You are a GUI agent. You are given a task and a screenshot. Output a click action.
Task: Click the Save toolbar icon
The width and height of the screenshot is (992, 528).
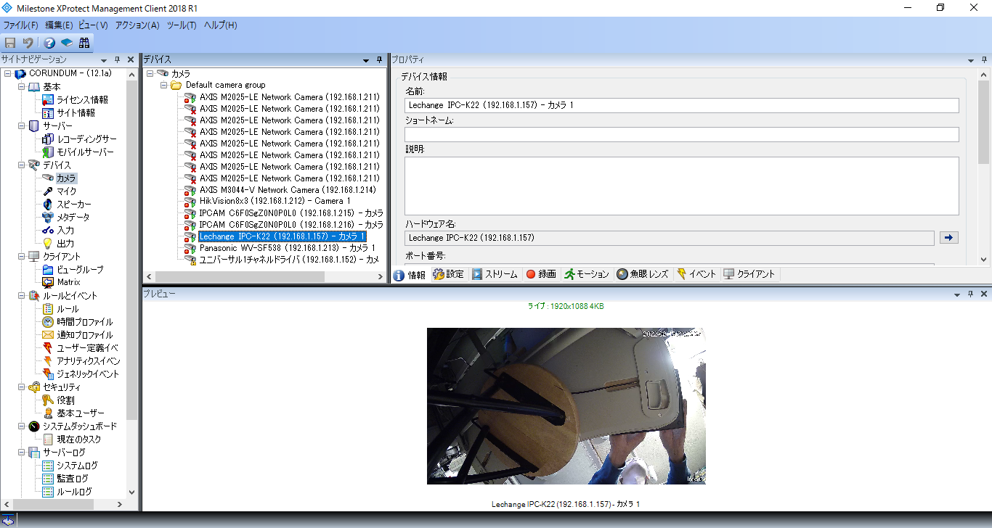tap(10, 43)
